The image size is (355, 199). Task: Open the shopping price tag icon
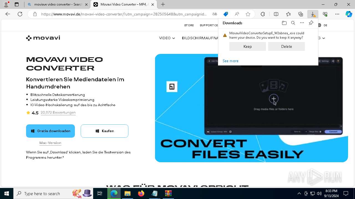pos(226,14)
